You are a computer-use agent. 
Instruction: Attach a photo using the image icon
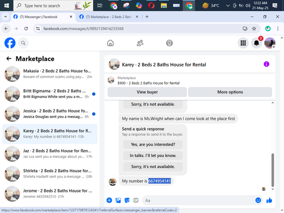(x=118, y=200)
